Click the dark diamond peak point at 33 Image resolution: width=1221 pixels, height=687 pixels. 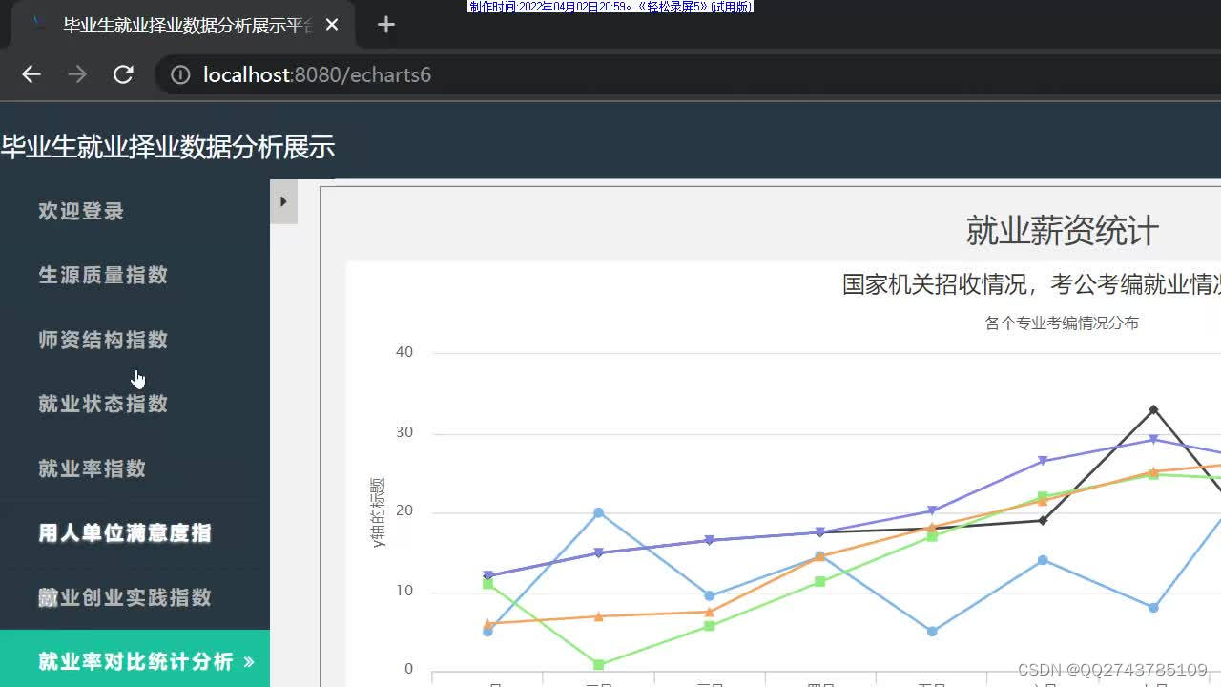(x=1153, y=409)
